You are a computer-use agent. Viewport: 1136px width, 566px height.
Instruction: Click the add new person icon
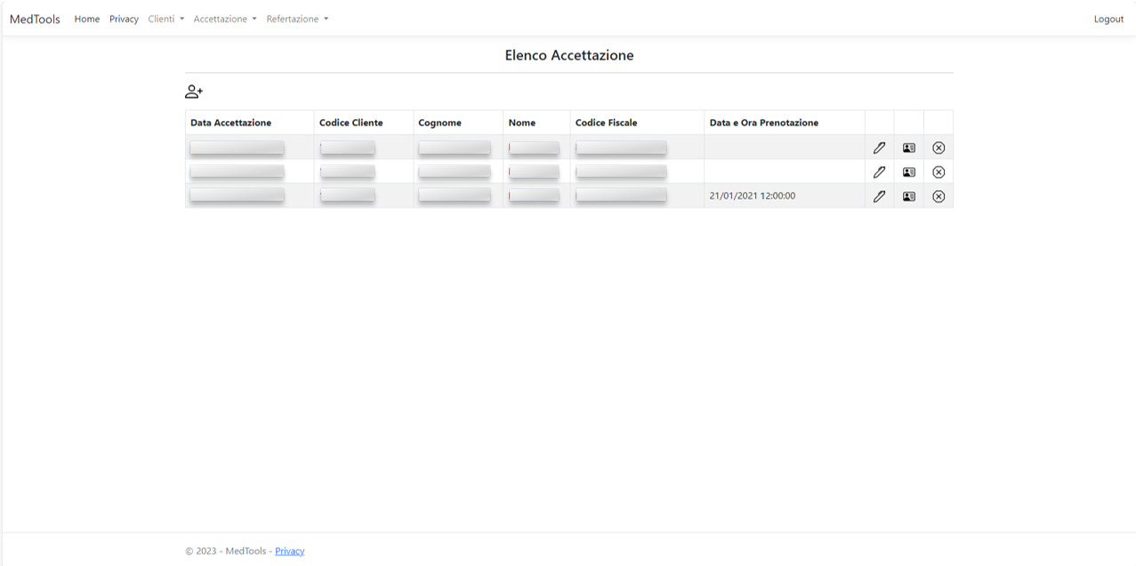tap(194, 92)
